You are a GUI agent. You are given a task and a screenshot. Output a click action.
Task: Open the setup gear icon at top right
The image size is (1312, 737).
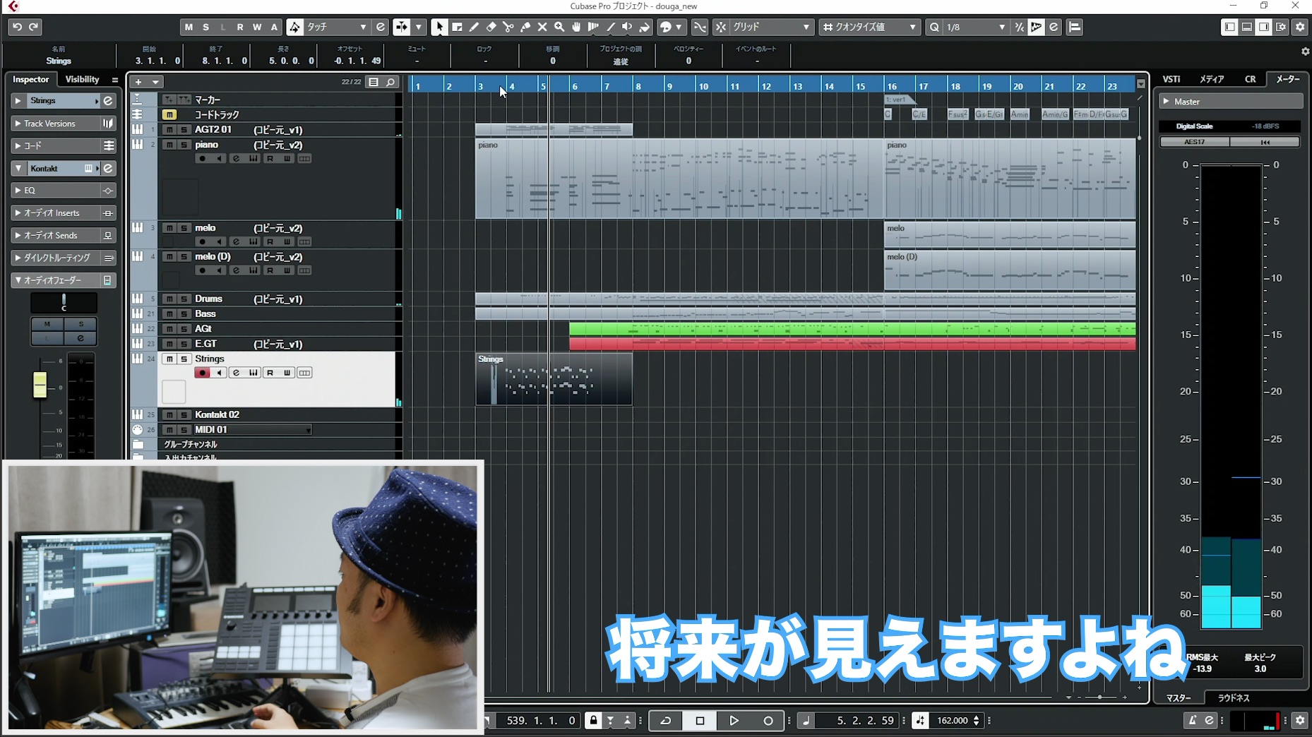[x=1300, y=27]
